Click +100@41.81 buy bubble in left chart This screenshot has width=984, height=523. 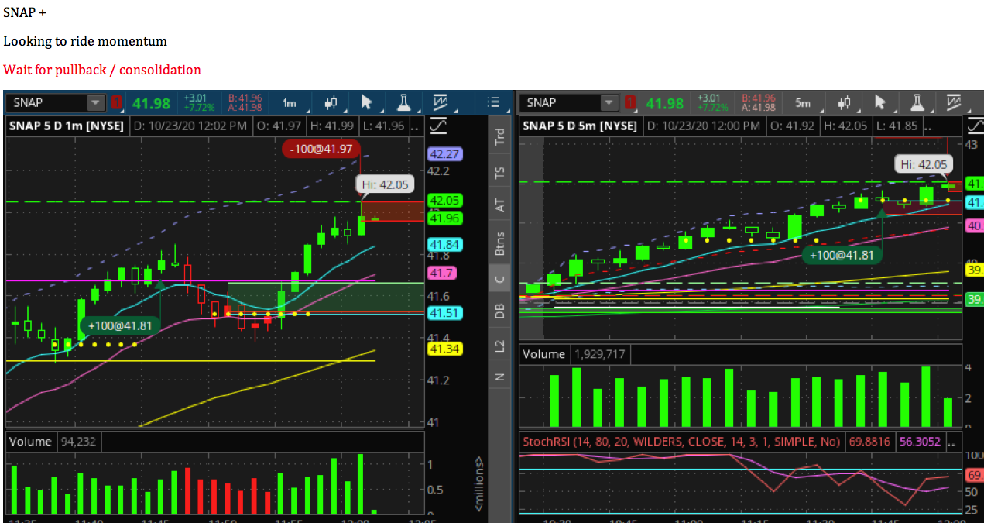[x=120, y=325]
